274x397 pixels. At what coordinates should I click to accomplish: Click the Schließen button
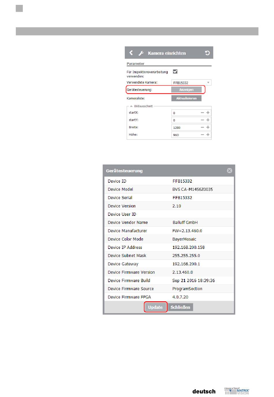(x=180, y=307)
